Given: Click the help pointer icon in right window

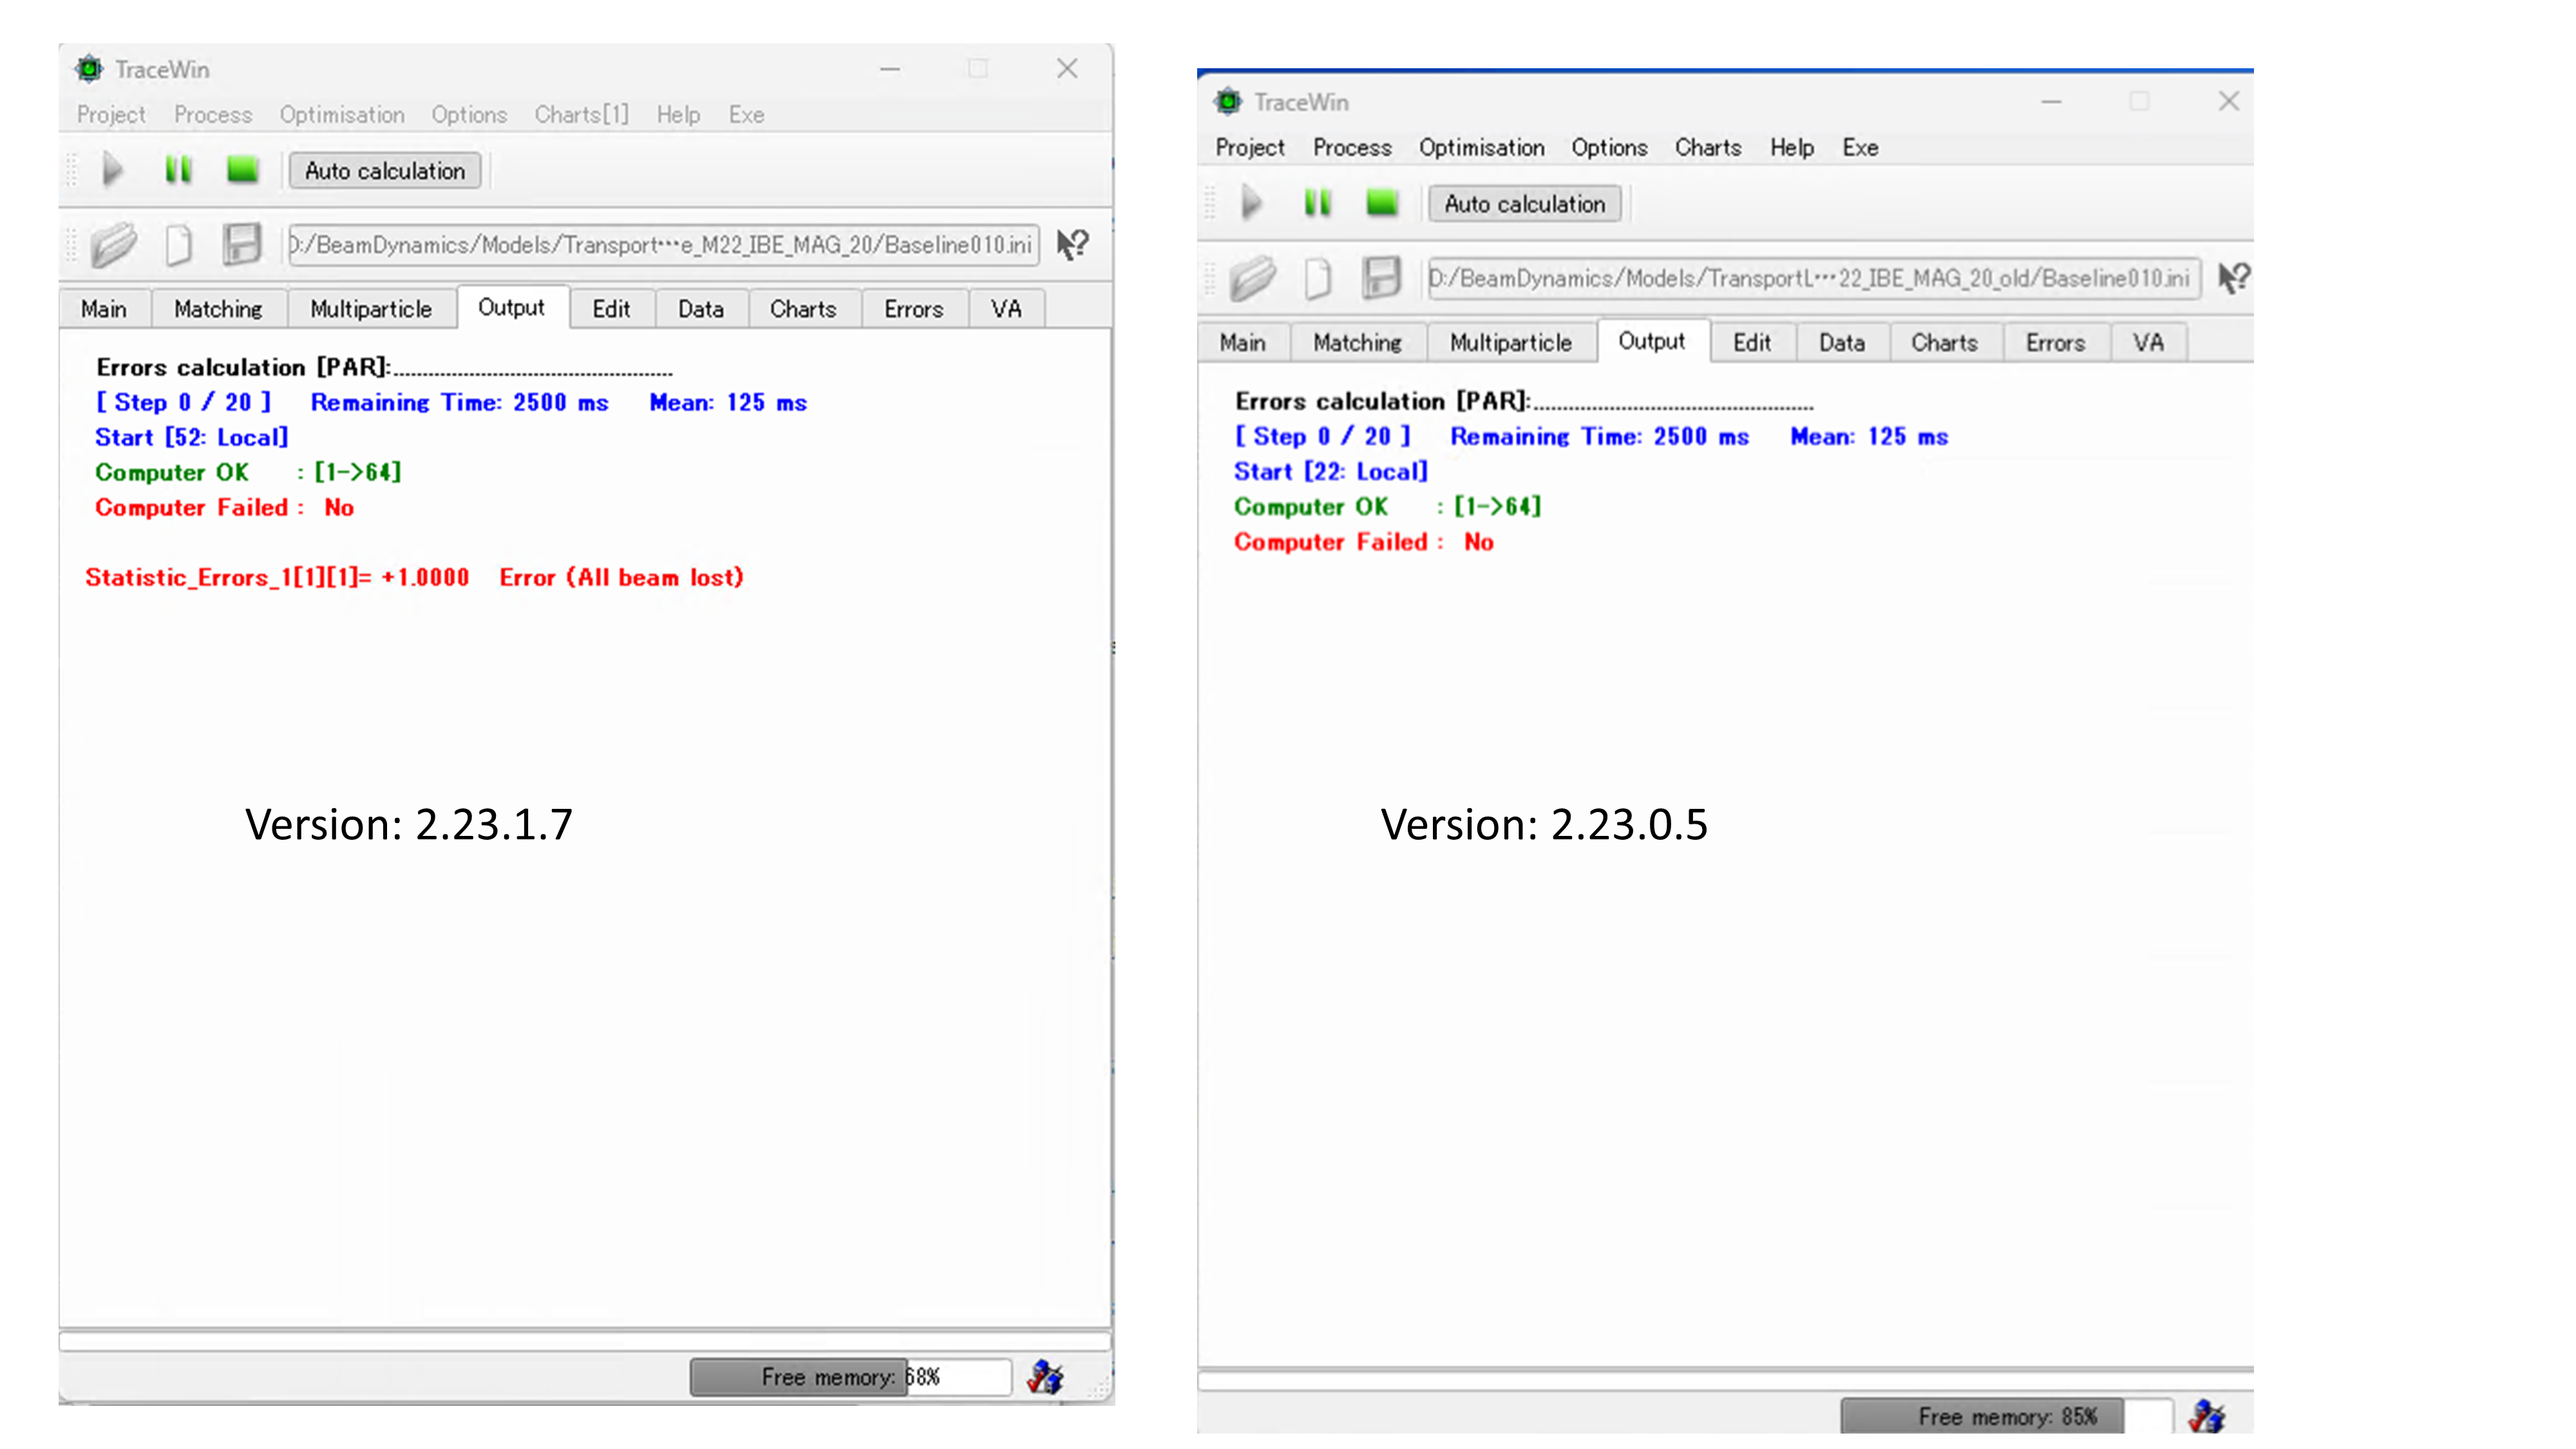Looking at the screenshot, I should click(x=2234, y=278).
